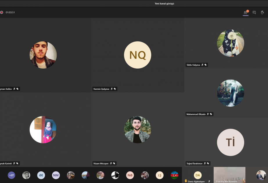The width and height of the screenshot is (268, 183).
Task: Click the muted mic icon beside Məhəmməd Əlizadə
Action: [x=208, y=114]
